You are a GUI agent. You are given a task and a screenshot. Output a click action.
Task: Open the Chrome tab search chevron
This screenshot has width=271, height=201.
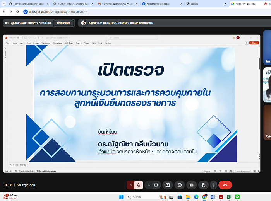(x=3, y=3)
